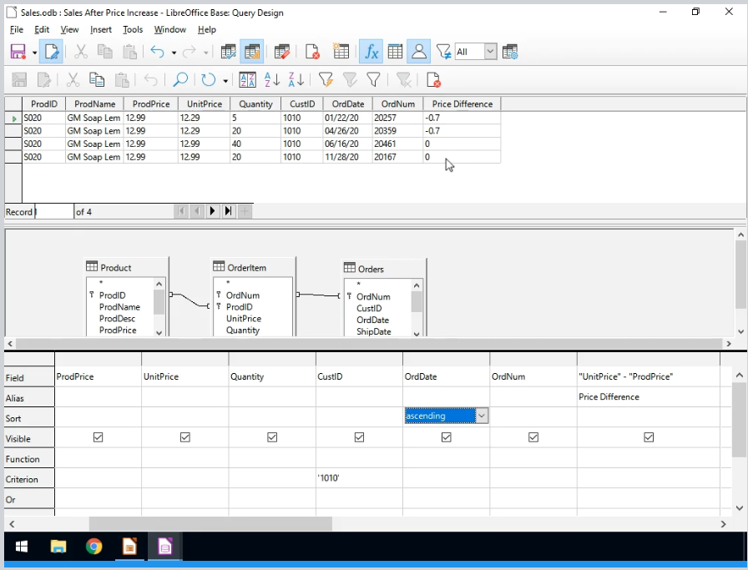Click the Sort Ascending icon
The width and height of the screenshot is (748, 570).
pos(272,80)
